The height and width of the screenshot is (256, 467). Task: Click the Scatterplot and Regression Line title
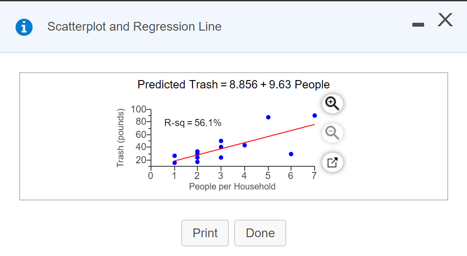pyautogui.click(x=134, y=27)
